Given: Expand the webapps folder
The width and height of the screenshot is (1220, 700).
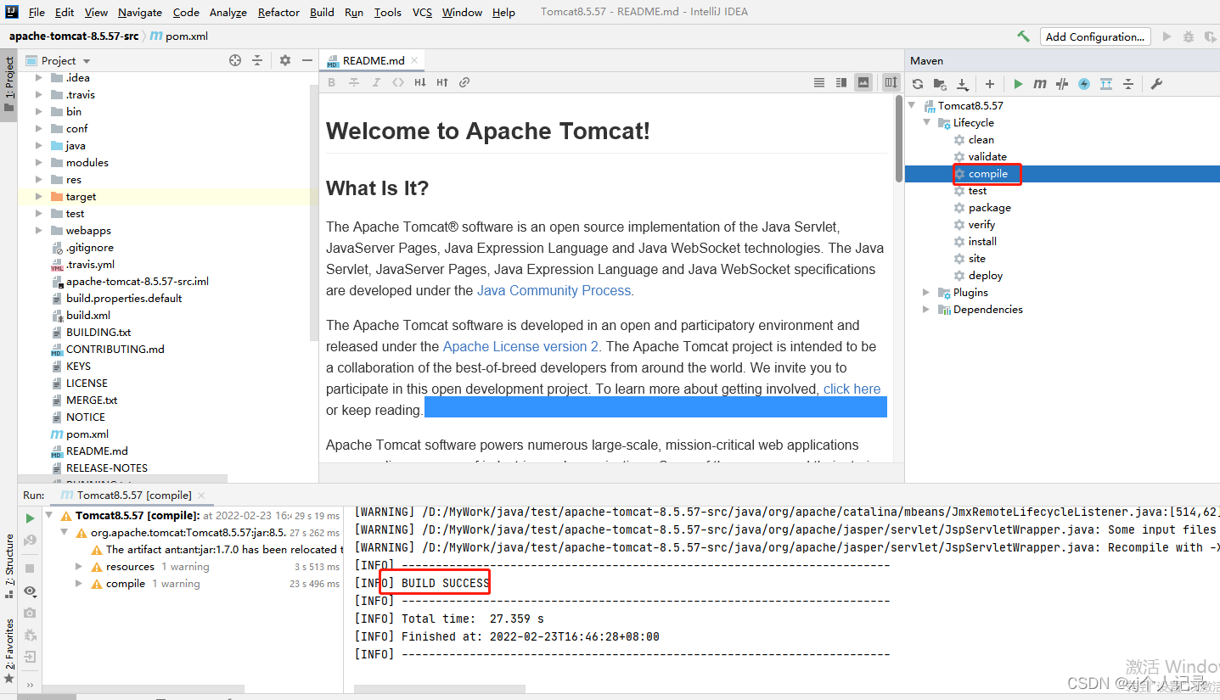Looking at the screenshot, I should click(39, 231).
